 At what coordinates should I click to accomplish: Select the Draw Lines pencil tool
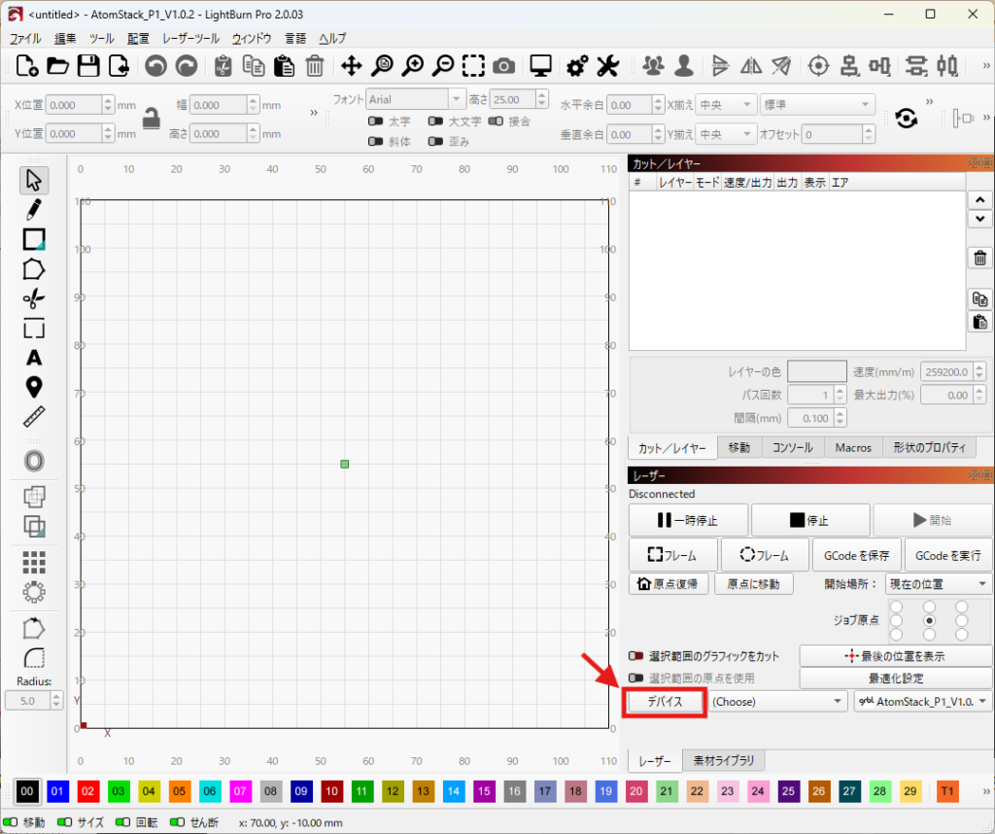coord(34,209)
